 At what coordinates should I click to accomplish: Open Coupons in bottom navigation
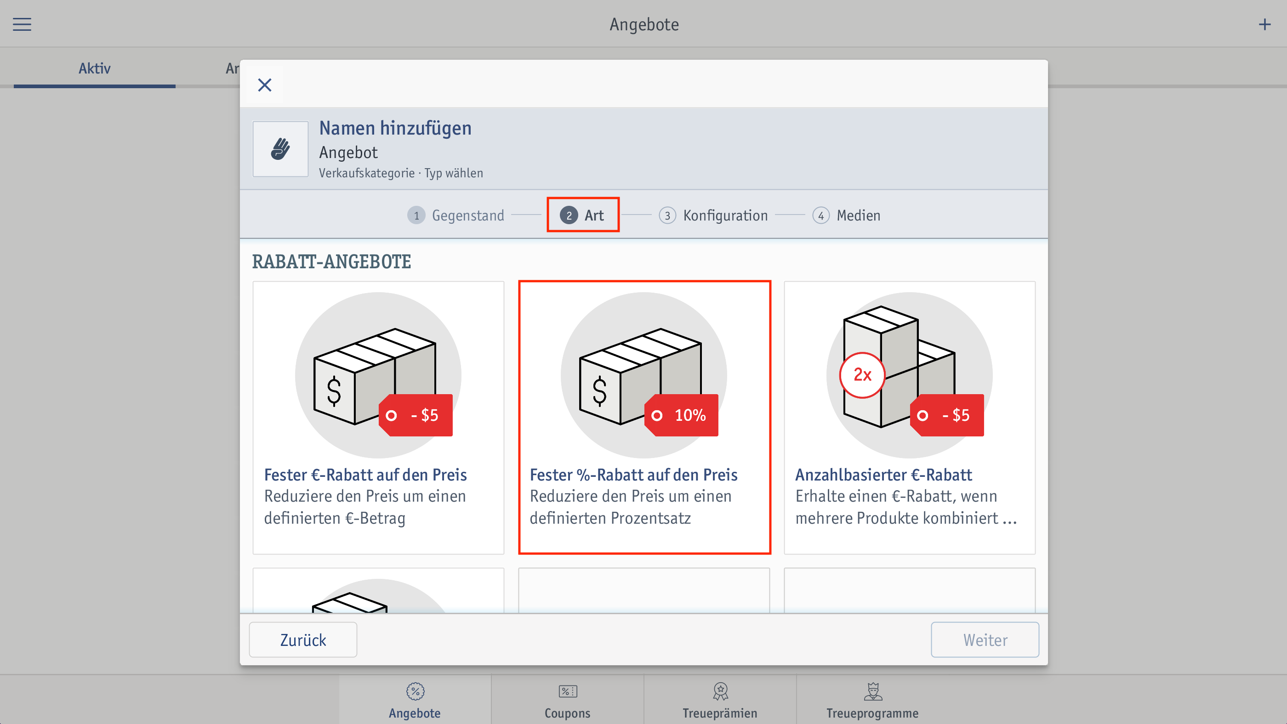click(x=568, y=700)
